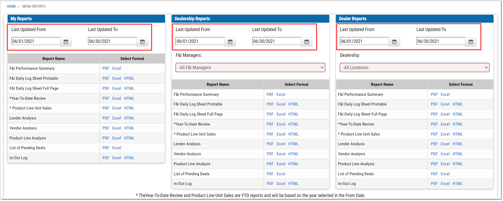Expand the All Locations dealership dropdown

[x=414, y=68]
